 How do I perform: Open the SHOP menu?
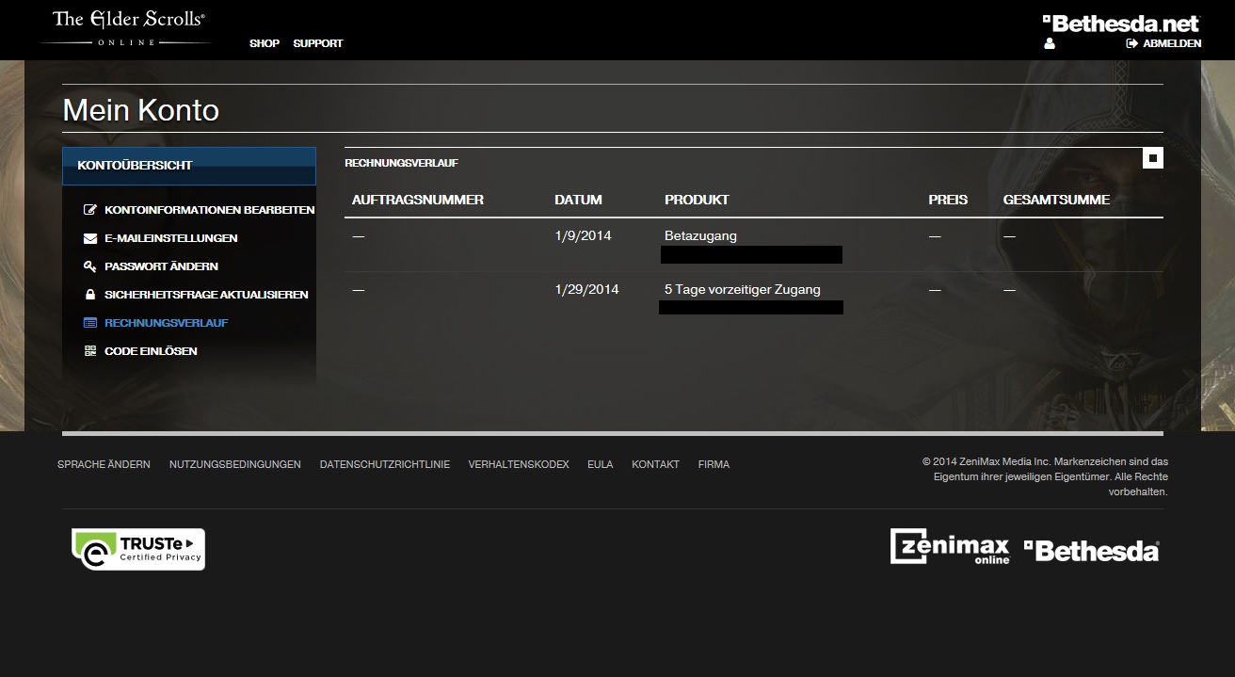tap(265, 43)
